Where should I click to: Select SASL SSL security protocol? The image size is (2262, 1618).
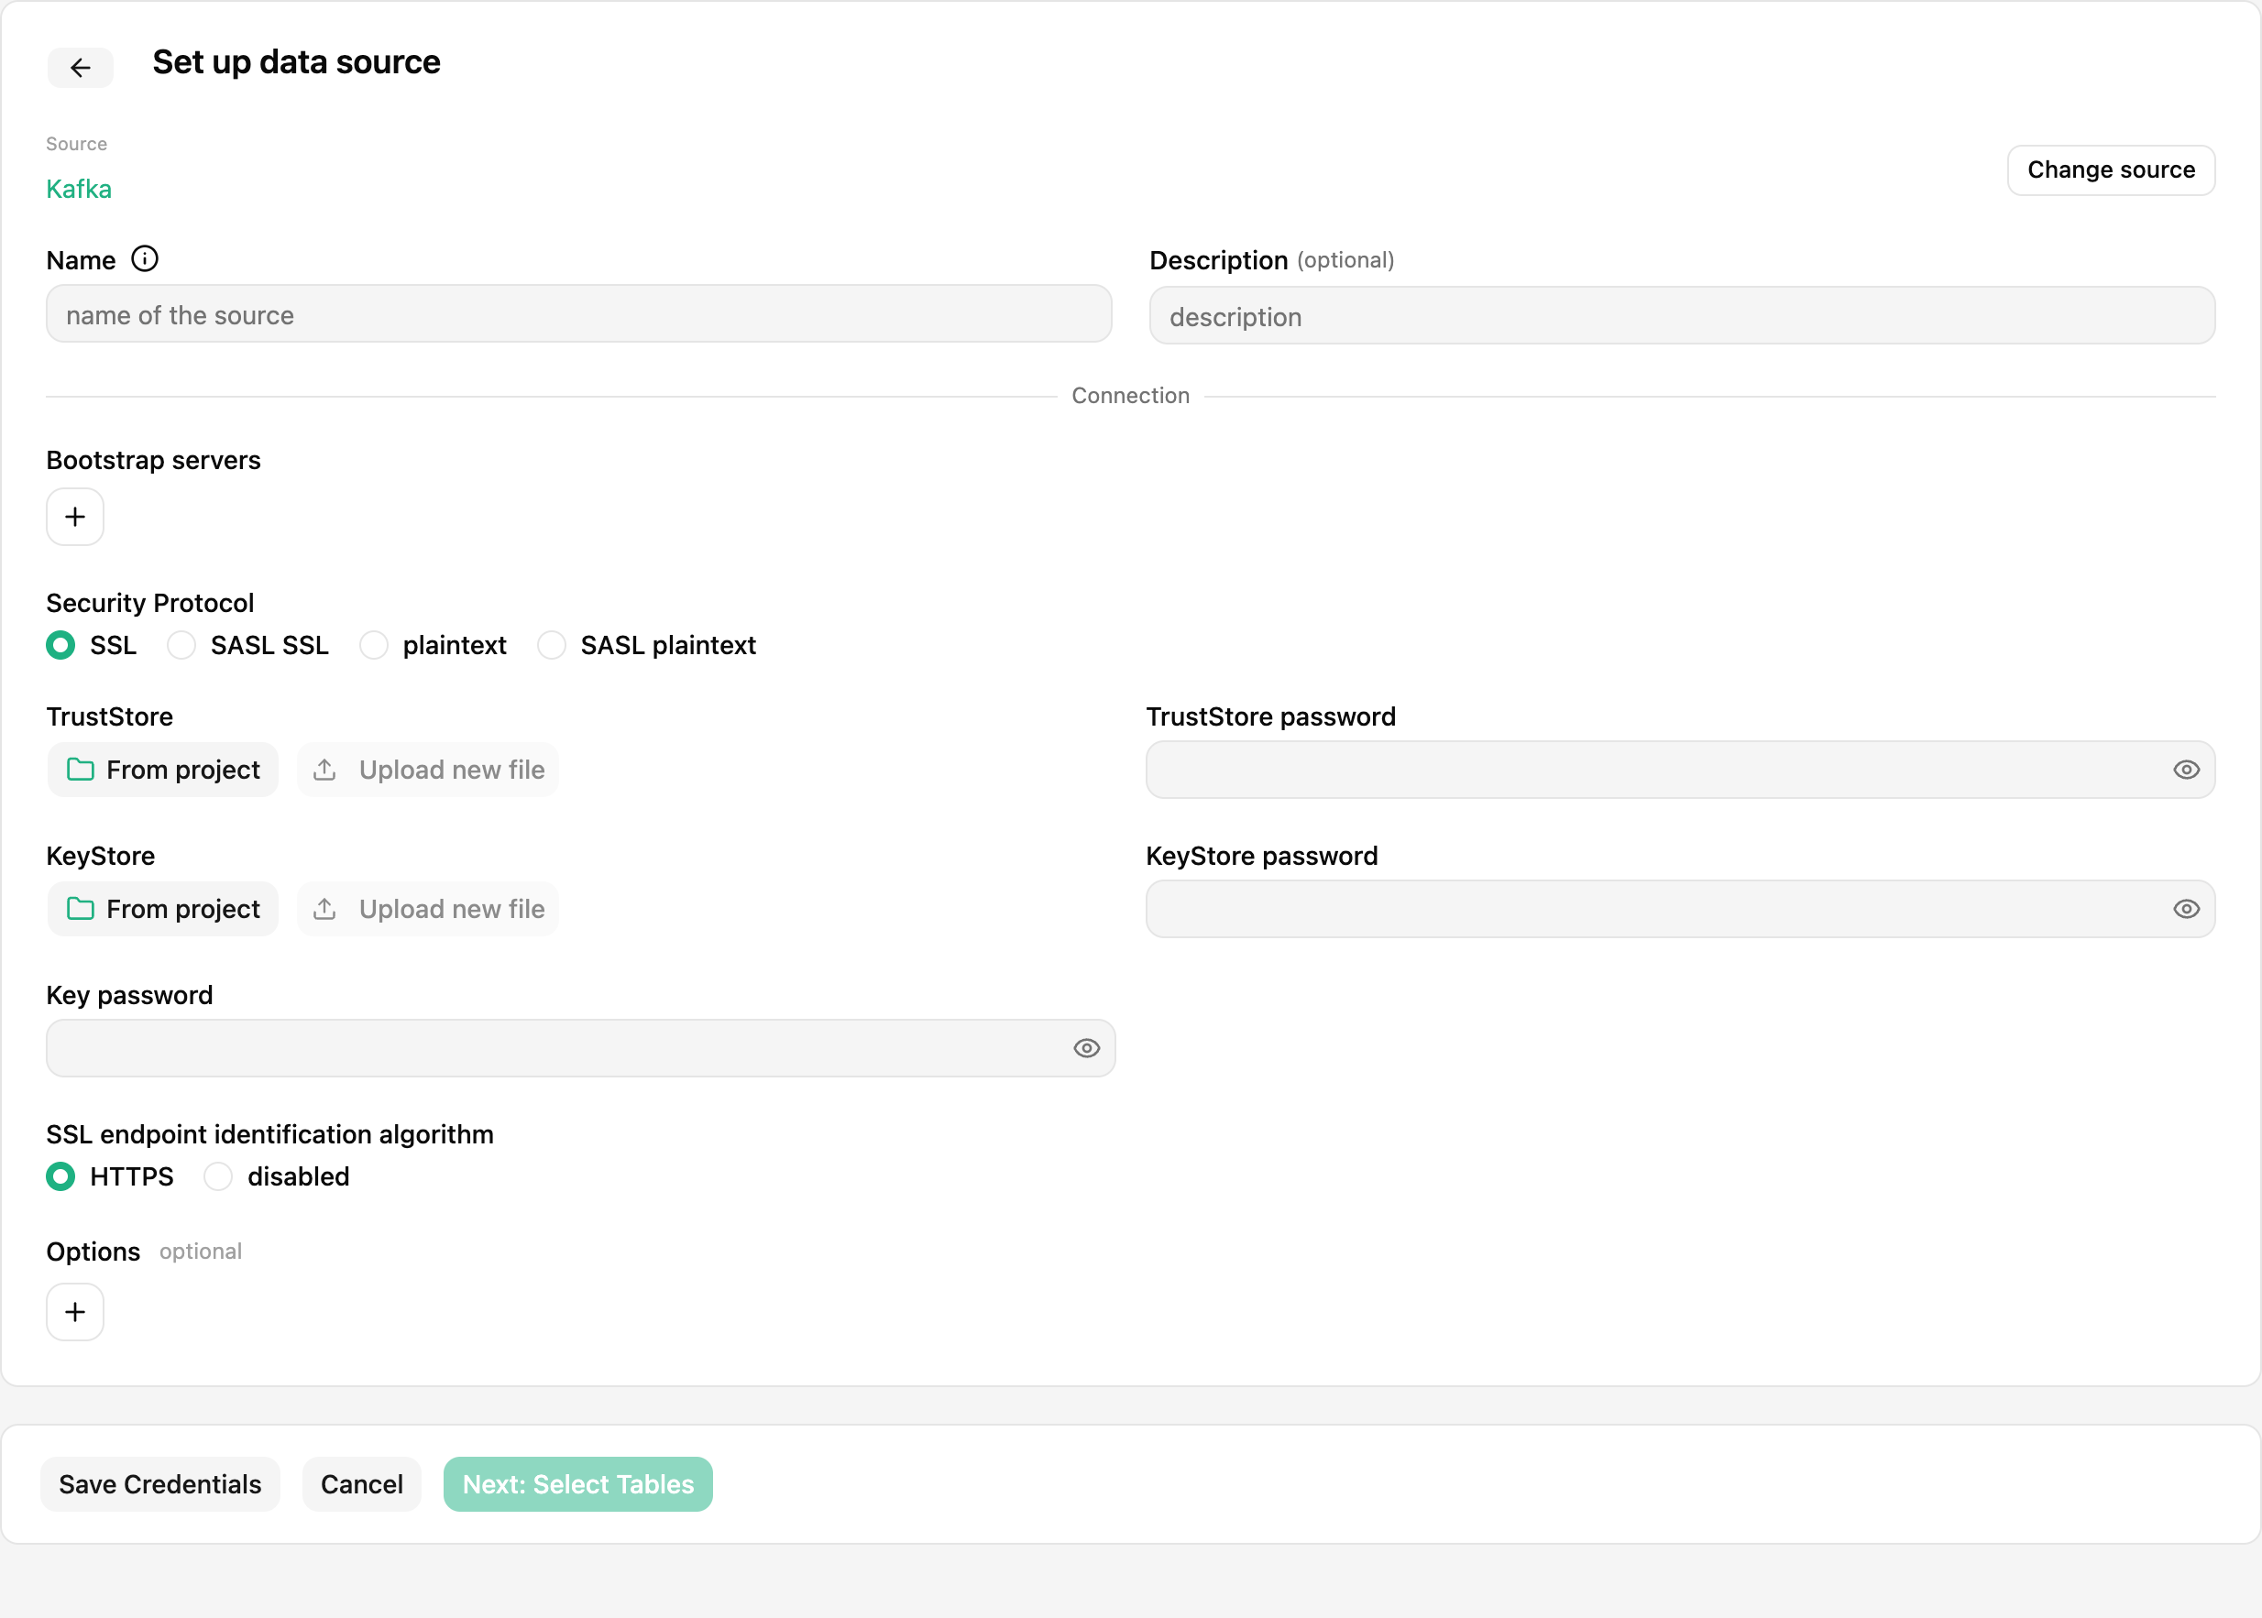181,646
